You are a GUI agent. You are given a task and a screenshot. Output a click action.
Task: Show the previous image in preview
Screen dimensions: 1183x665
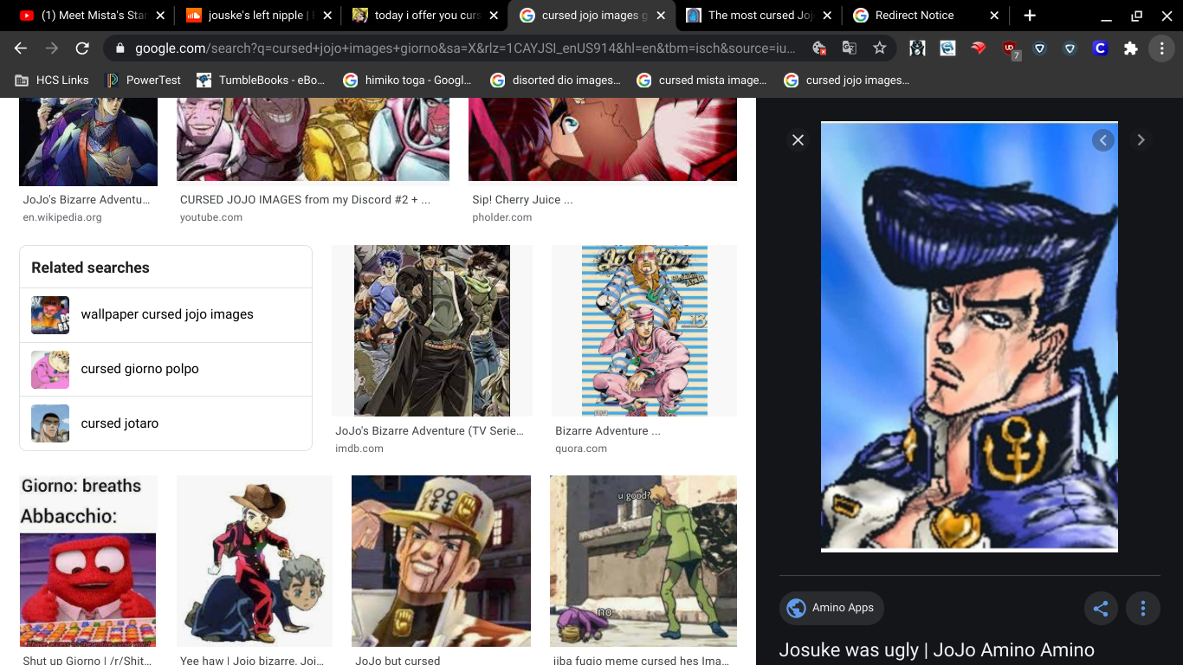tap(1102, 140)
